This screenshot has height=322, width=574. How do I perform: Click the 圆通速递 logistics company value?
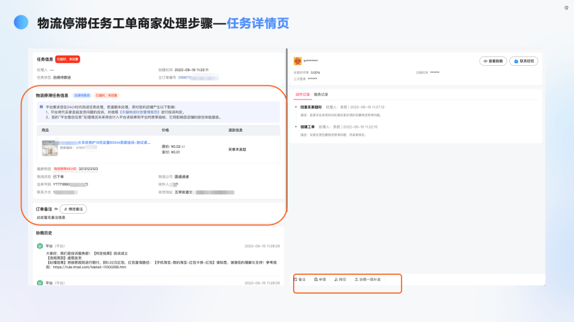point(182,177)
